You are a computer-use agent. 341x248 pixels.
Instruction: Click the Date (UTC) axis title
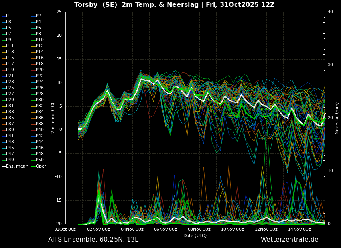(x=195, y=236)
